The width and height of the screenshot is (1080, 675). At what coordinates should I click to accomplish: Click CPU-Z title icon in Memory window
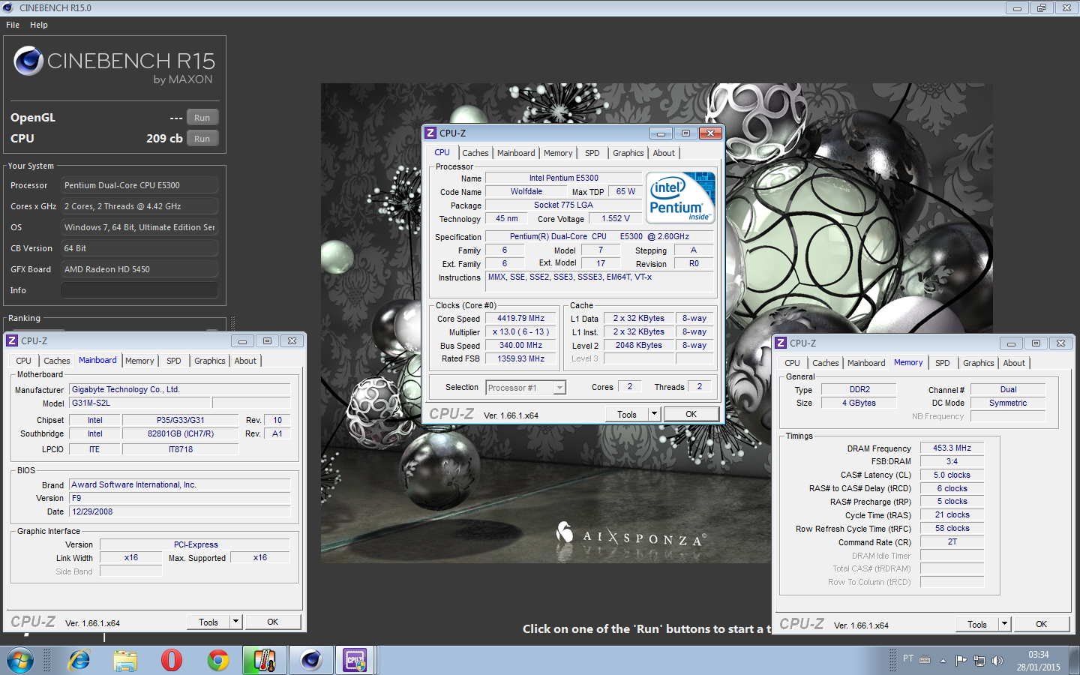point(781,343)
